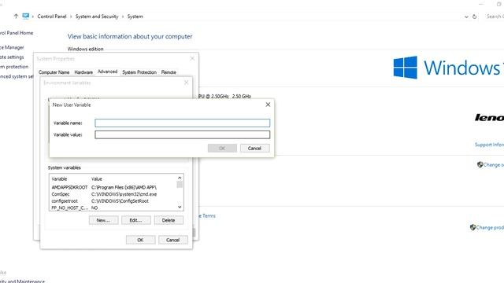Open Advanced system settings sidebar link
The height and width of the screenshot is (283, 504).
[x=17, y=76]
